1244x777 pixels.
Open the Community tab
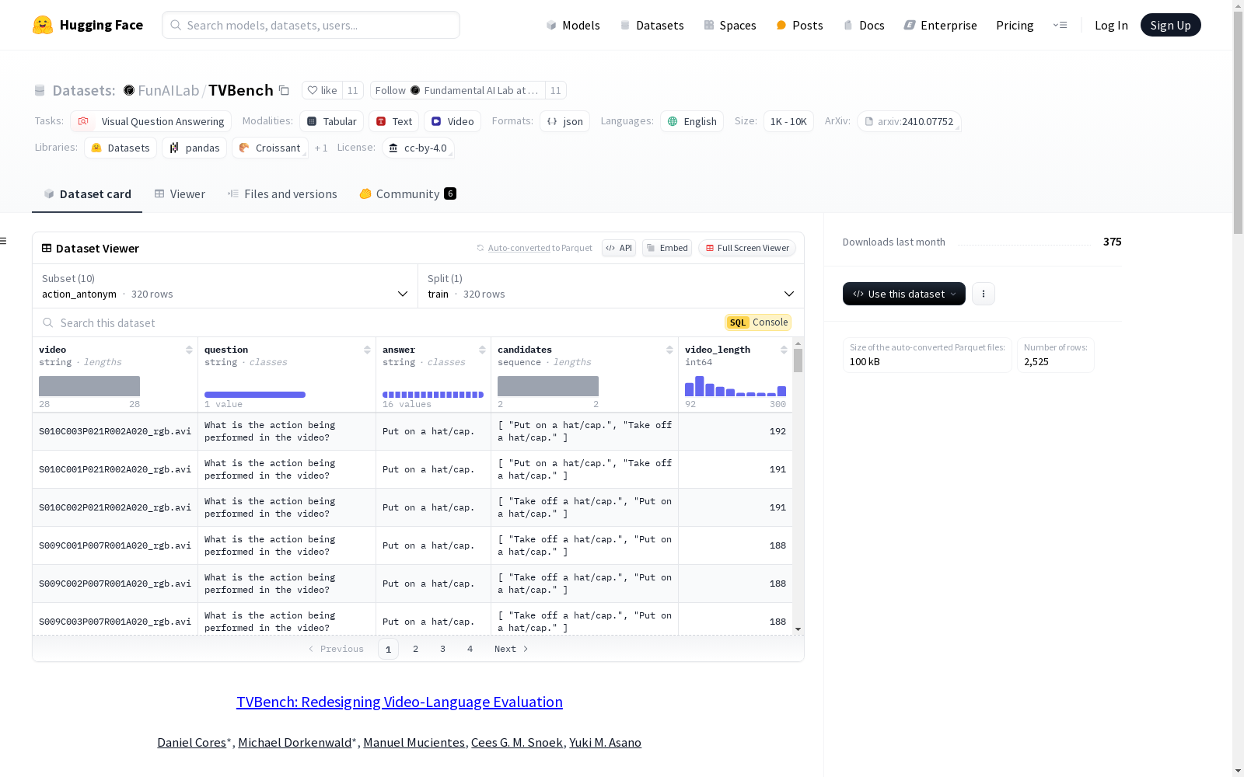click(x=407, y=194)
